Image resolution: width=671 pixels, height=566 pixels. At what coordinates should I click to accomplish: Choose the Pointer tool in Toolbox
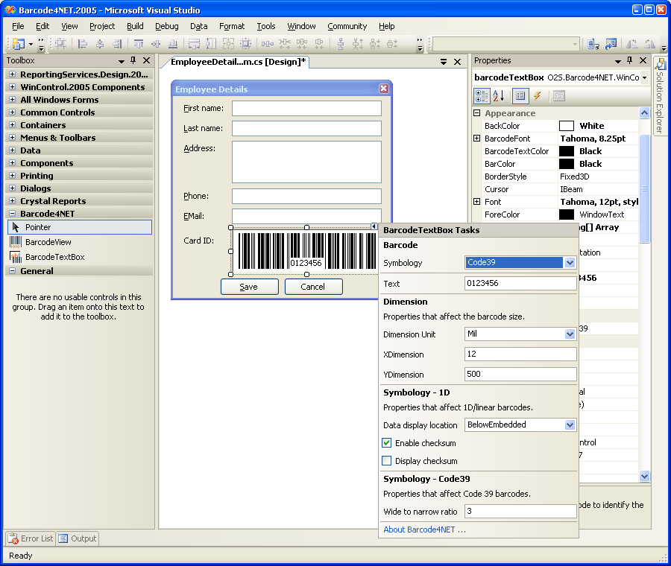point(37,227)
